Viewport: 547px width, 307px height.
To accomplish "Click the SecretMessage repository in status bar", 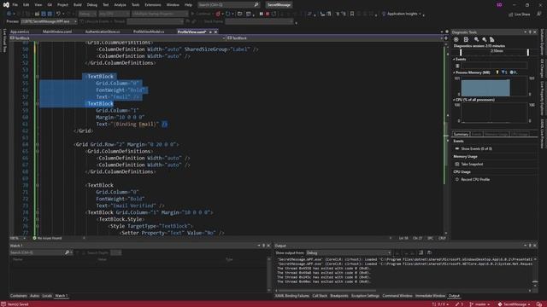I will [x=515, y=304].
